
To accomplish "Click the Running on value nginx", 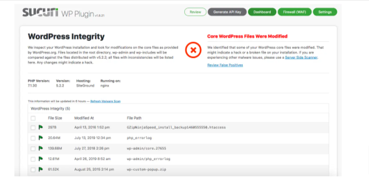I will [x=105, y=86].
